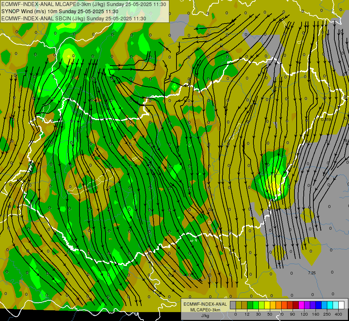Click the violet purple legend swatch
349x321 pixels.
pos(307,305)
